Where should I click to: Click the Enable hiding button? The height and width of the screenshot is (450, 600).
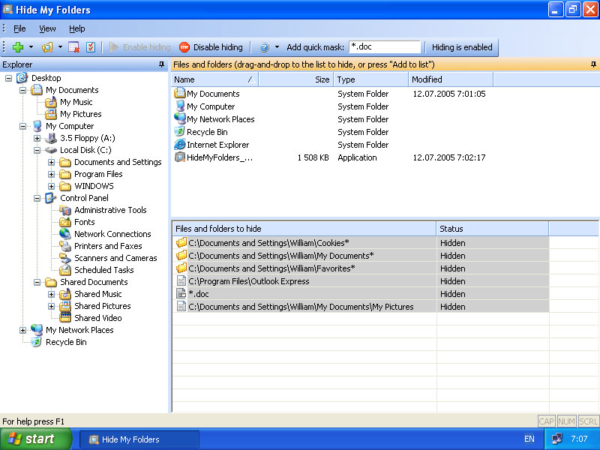tap(139, 47)
